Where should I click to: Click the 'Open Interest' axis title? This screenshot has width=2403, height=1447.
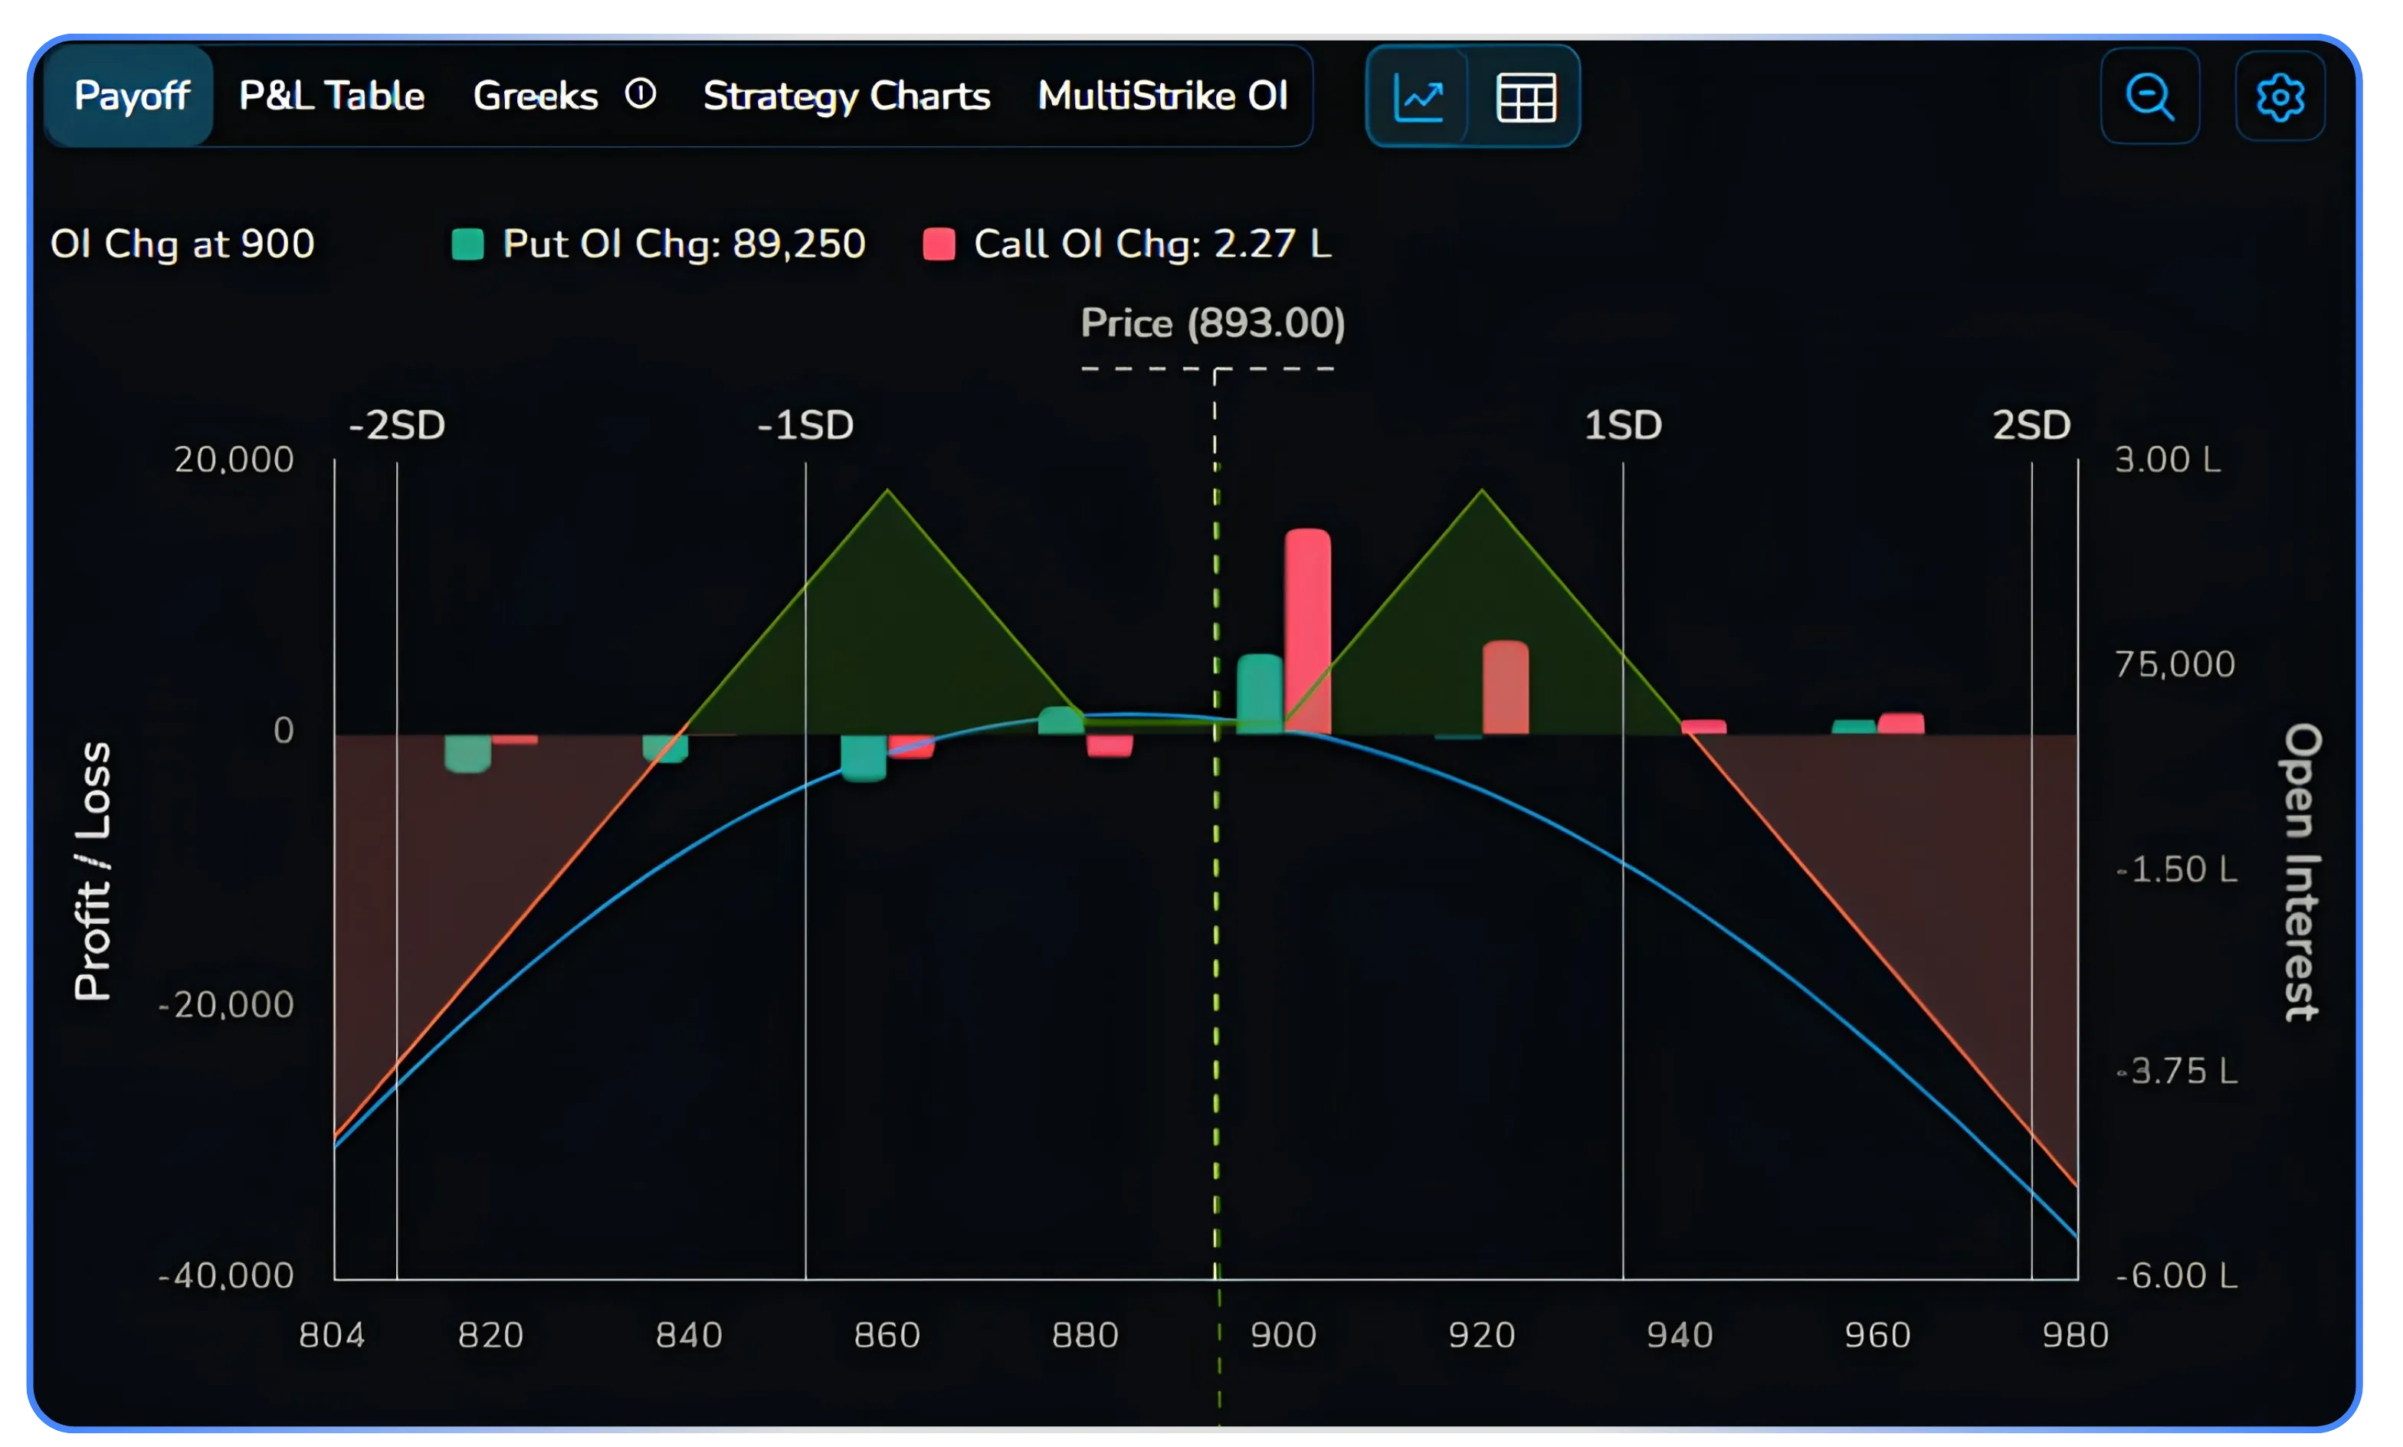[x=2303, y=872]
